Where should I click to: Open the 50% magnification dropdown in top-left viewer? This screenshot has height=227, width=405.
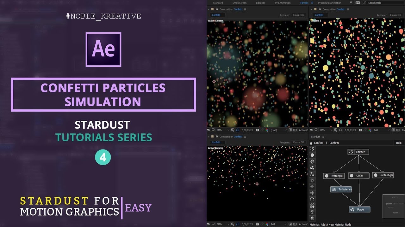(228, 130)
